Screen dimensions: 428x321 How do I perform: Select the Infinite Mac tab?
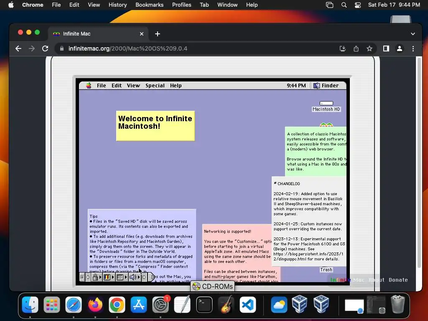(98, 34)
